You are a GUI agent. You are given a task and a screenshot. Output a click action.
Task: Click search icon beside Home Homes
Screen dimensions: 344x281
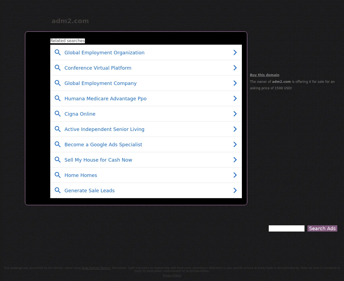pyautogui.click(x=58, y=175)
